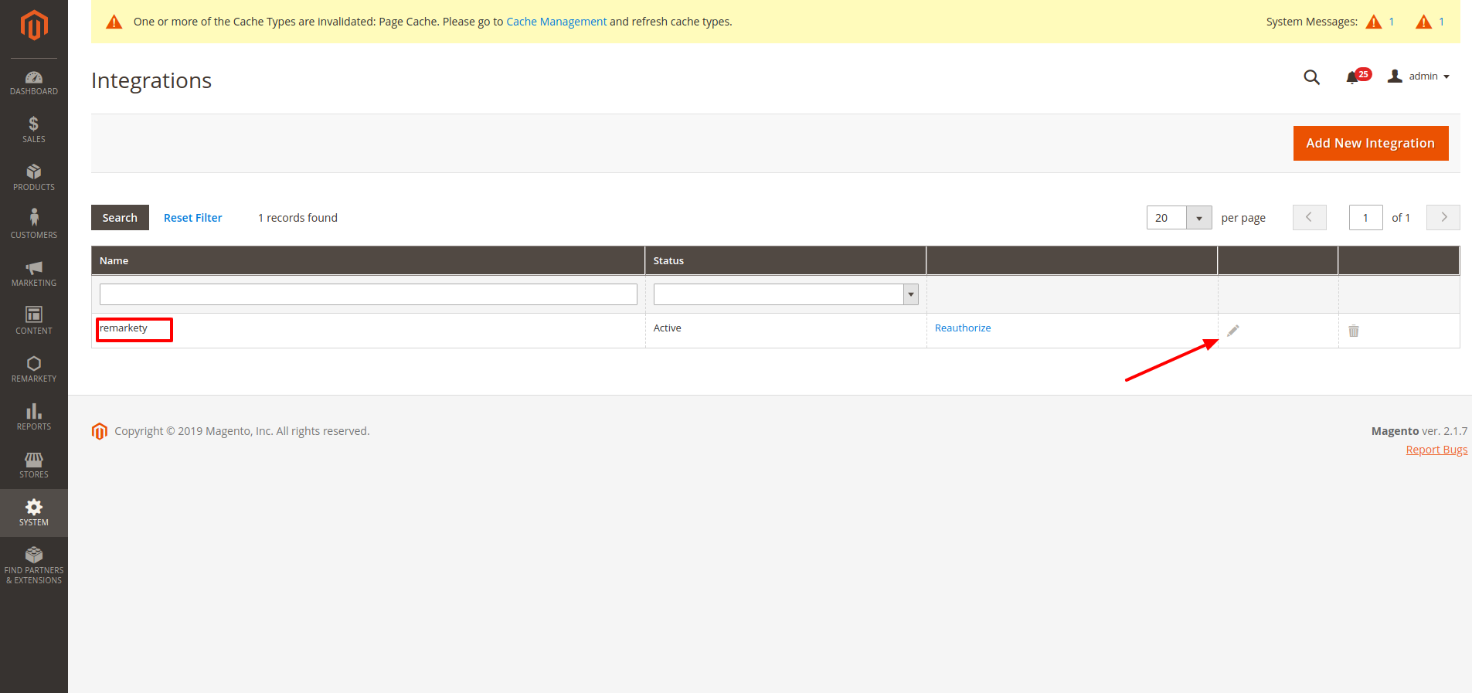Screen dimensions: 1472x693
Task: Click the pencil edit icon for remarkety
Action: [1233, 331]
